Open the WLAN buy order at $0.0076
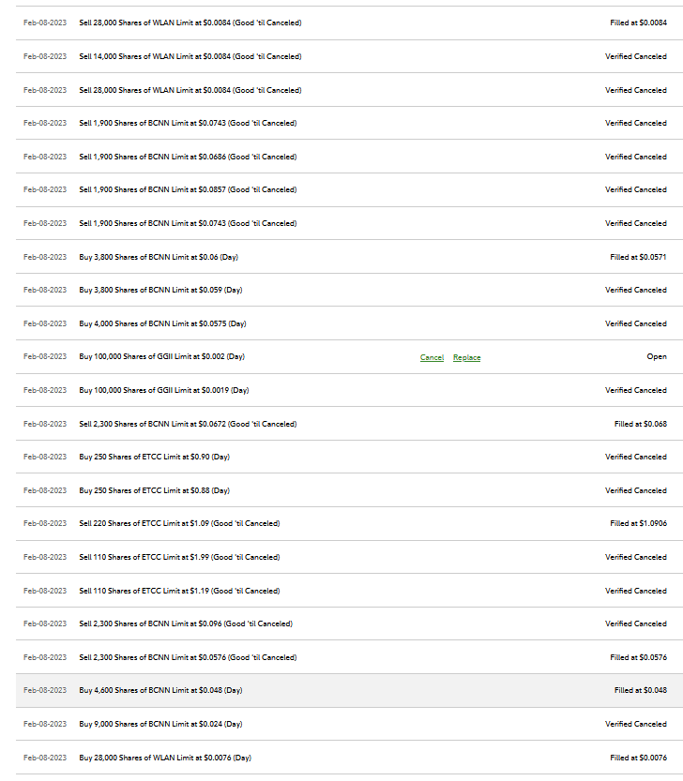Image resolution: width=683 pixels, height=781 pixels. [x=165, y=758]
